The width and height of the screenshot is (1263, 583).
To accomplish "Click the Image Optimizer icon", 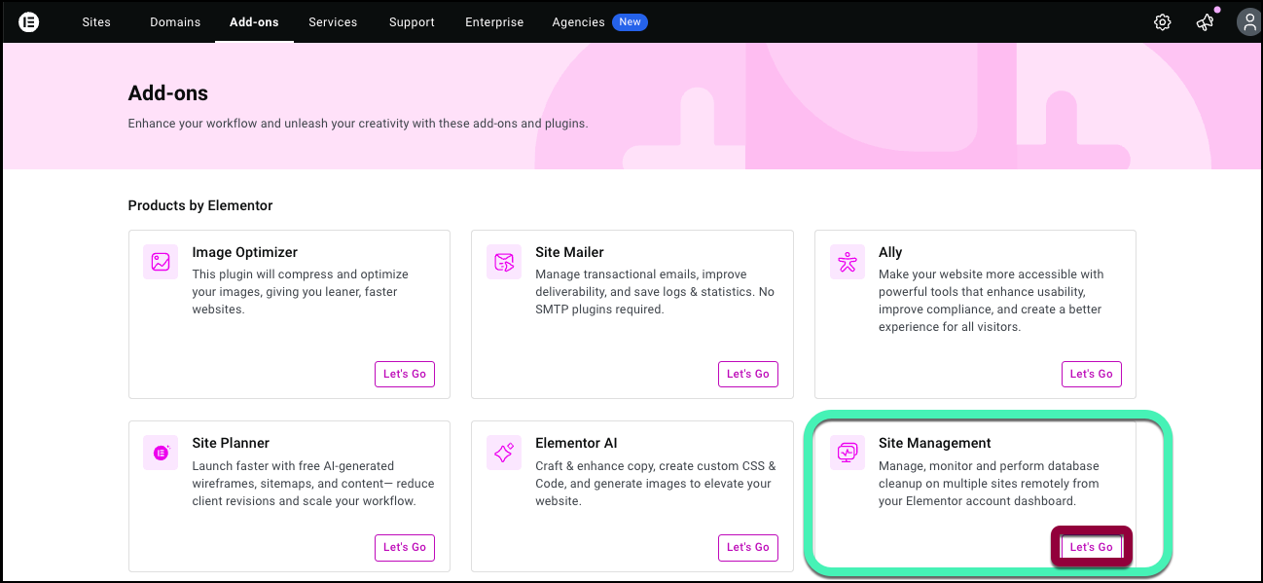I will tap(161, 262).
